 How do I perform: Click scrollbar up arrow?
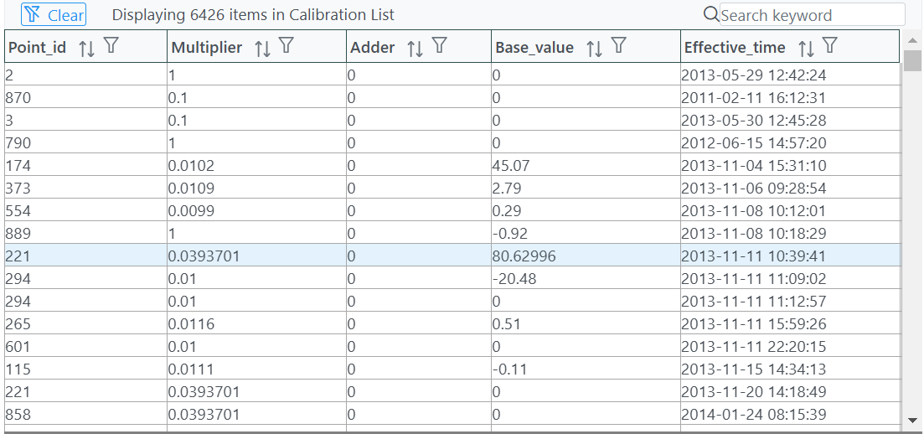coord(913,40)
